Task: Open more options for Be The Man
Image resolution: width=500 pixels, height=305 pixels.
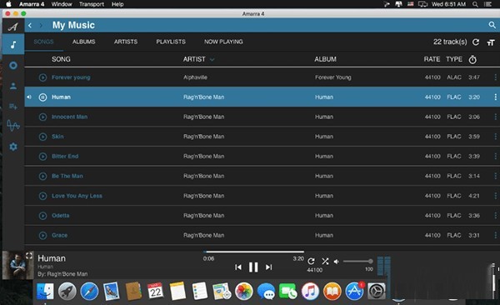Action: (x=495, y=176)
